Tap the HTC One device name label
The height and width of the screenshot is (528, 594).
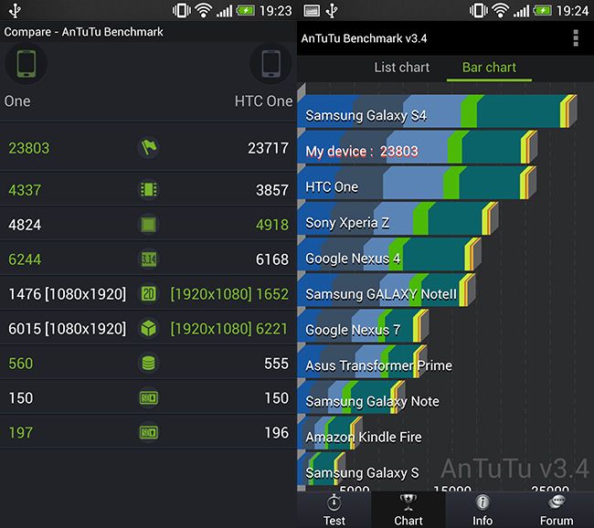click(x=264, y=101)
